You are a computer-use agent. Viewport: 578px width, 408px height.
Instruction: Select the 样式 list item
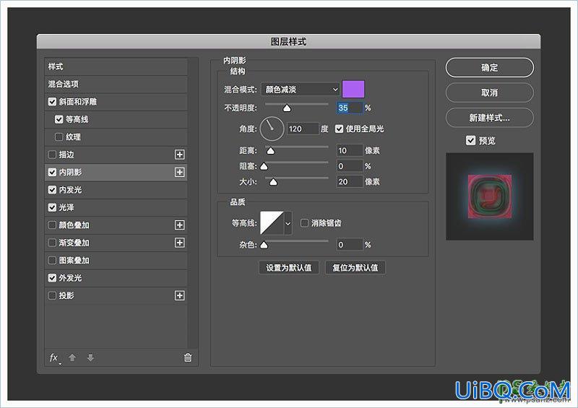pos(116,66)
